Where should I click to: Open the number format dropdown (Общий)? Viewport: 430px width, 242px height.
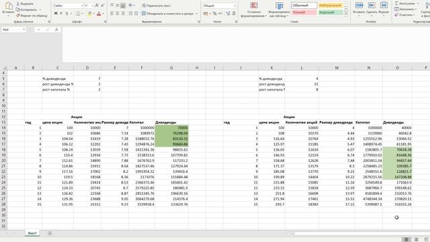pos(234,5)
